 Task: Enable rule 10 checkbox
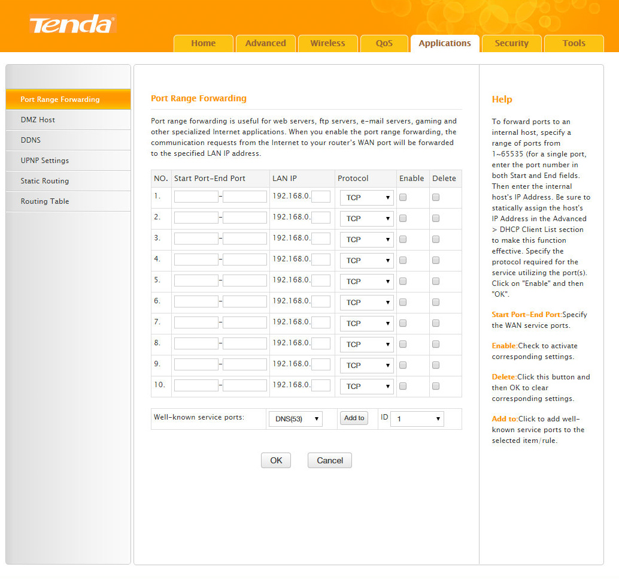tap(403, 386)
